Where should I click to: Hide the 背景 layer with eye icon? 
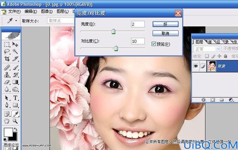(195, 66)
